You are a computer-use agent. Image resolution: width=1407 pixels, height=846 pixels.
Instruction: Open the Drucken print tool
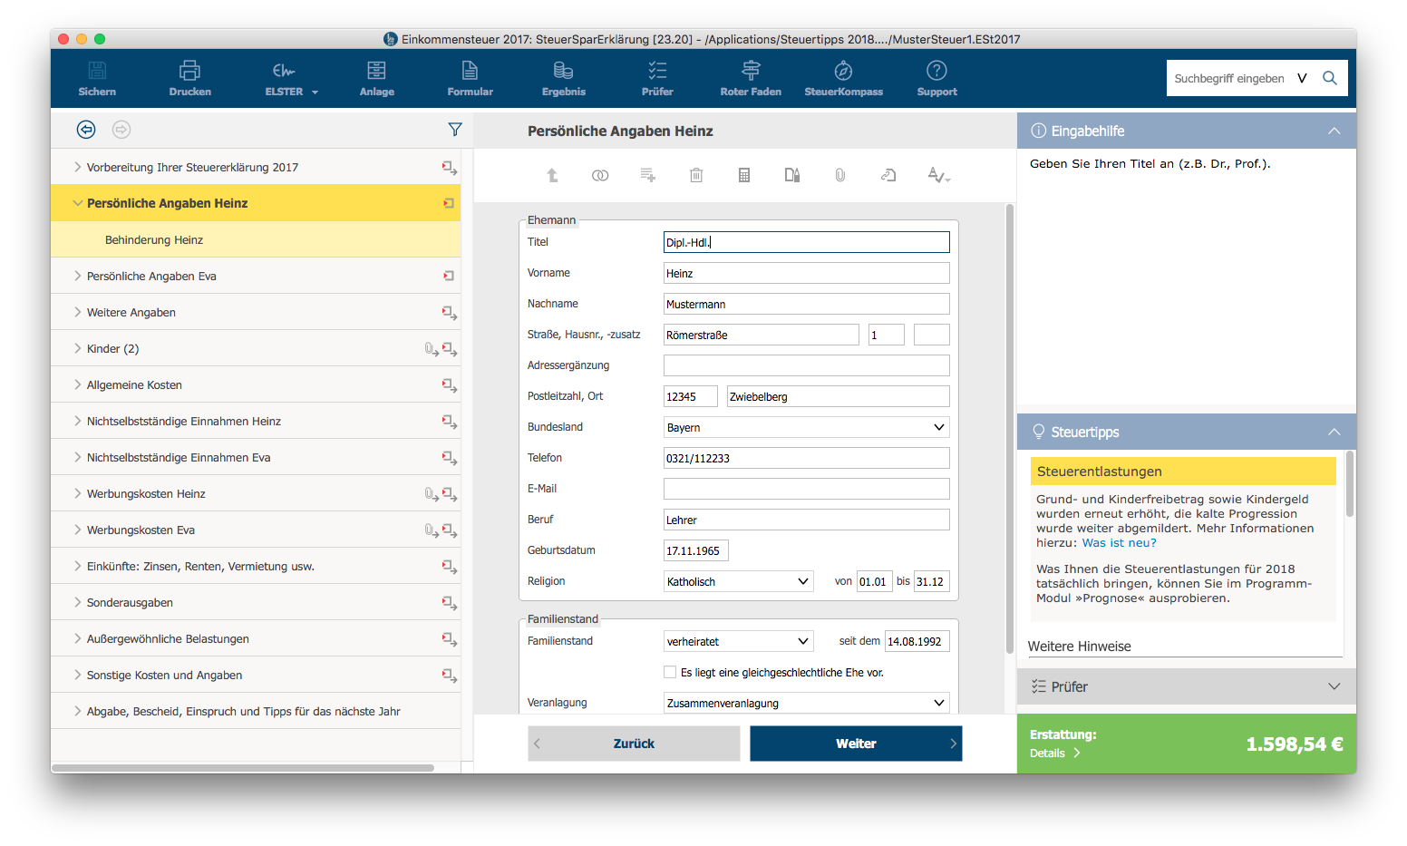[189, 71]
